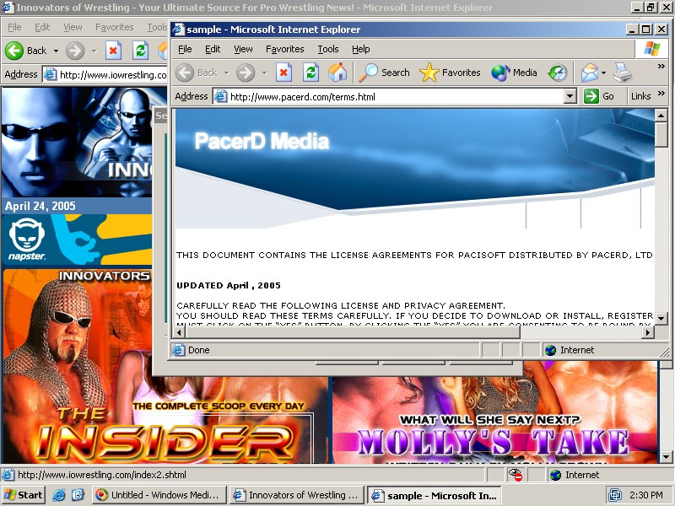The height and width of the screenshot is (506, 675).
Task: Stop loading in the Innovators of Wrestling window
Action: 113,51
